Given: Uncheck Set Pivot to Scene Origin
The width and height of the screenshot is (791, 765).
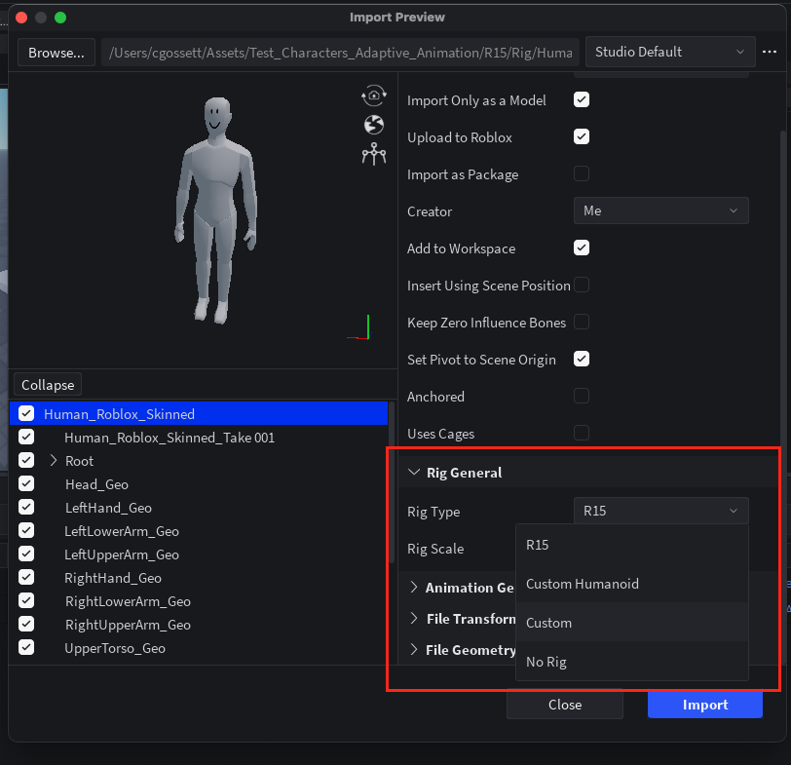Looking at the screenshot, I should pos(581,359).
